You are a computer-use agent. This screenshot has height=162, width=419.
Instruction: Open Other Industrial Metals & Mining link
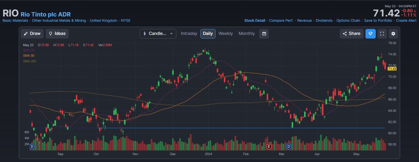59,20
